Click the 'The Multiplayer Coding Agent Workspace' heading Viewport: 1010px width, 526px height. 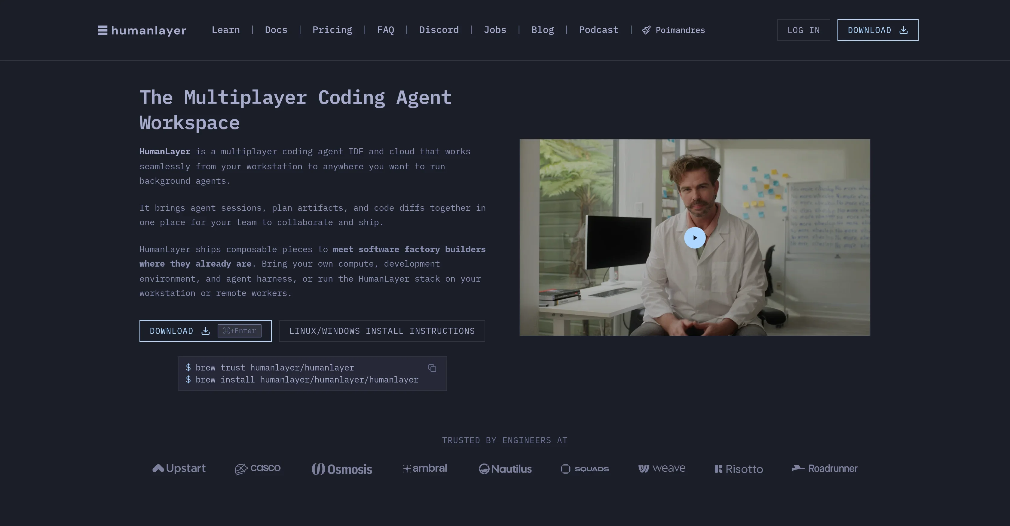(295, 110)
